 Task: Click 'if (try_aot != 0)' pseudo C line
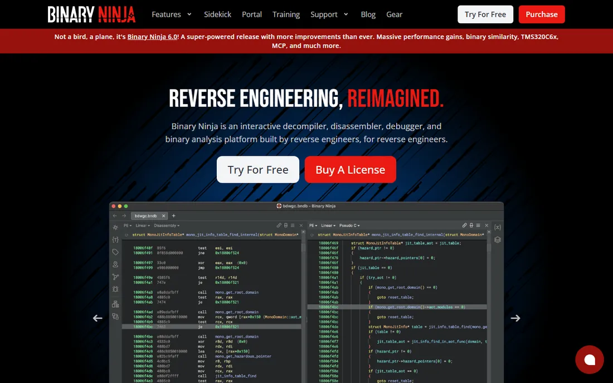pyautogui.click(x=378, y=278)
